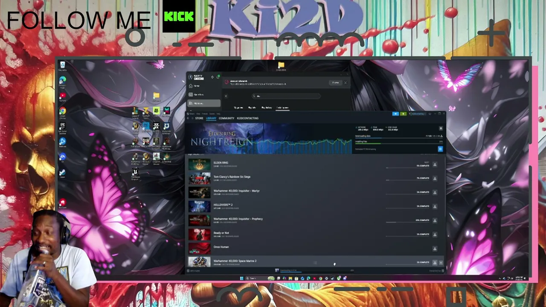This screenshot has height=307, width=546.
Task: Go back in Steam navigation
Action: pos(188,118)
